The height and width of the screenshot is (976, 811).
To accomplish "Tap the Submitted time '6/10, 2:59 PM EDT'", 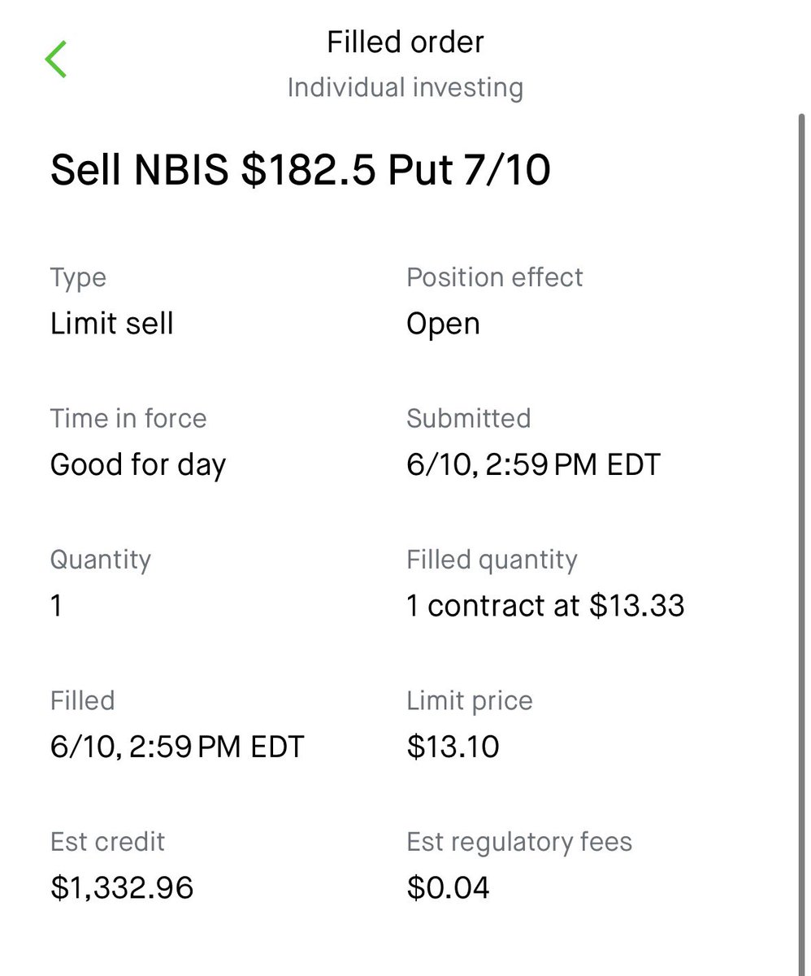I will [534, 465].
